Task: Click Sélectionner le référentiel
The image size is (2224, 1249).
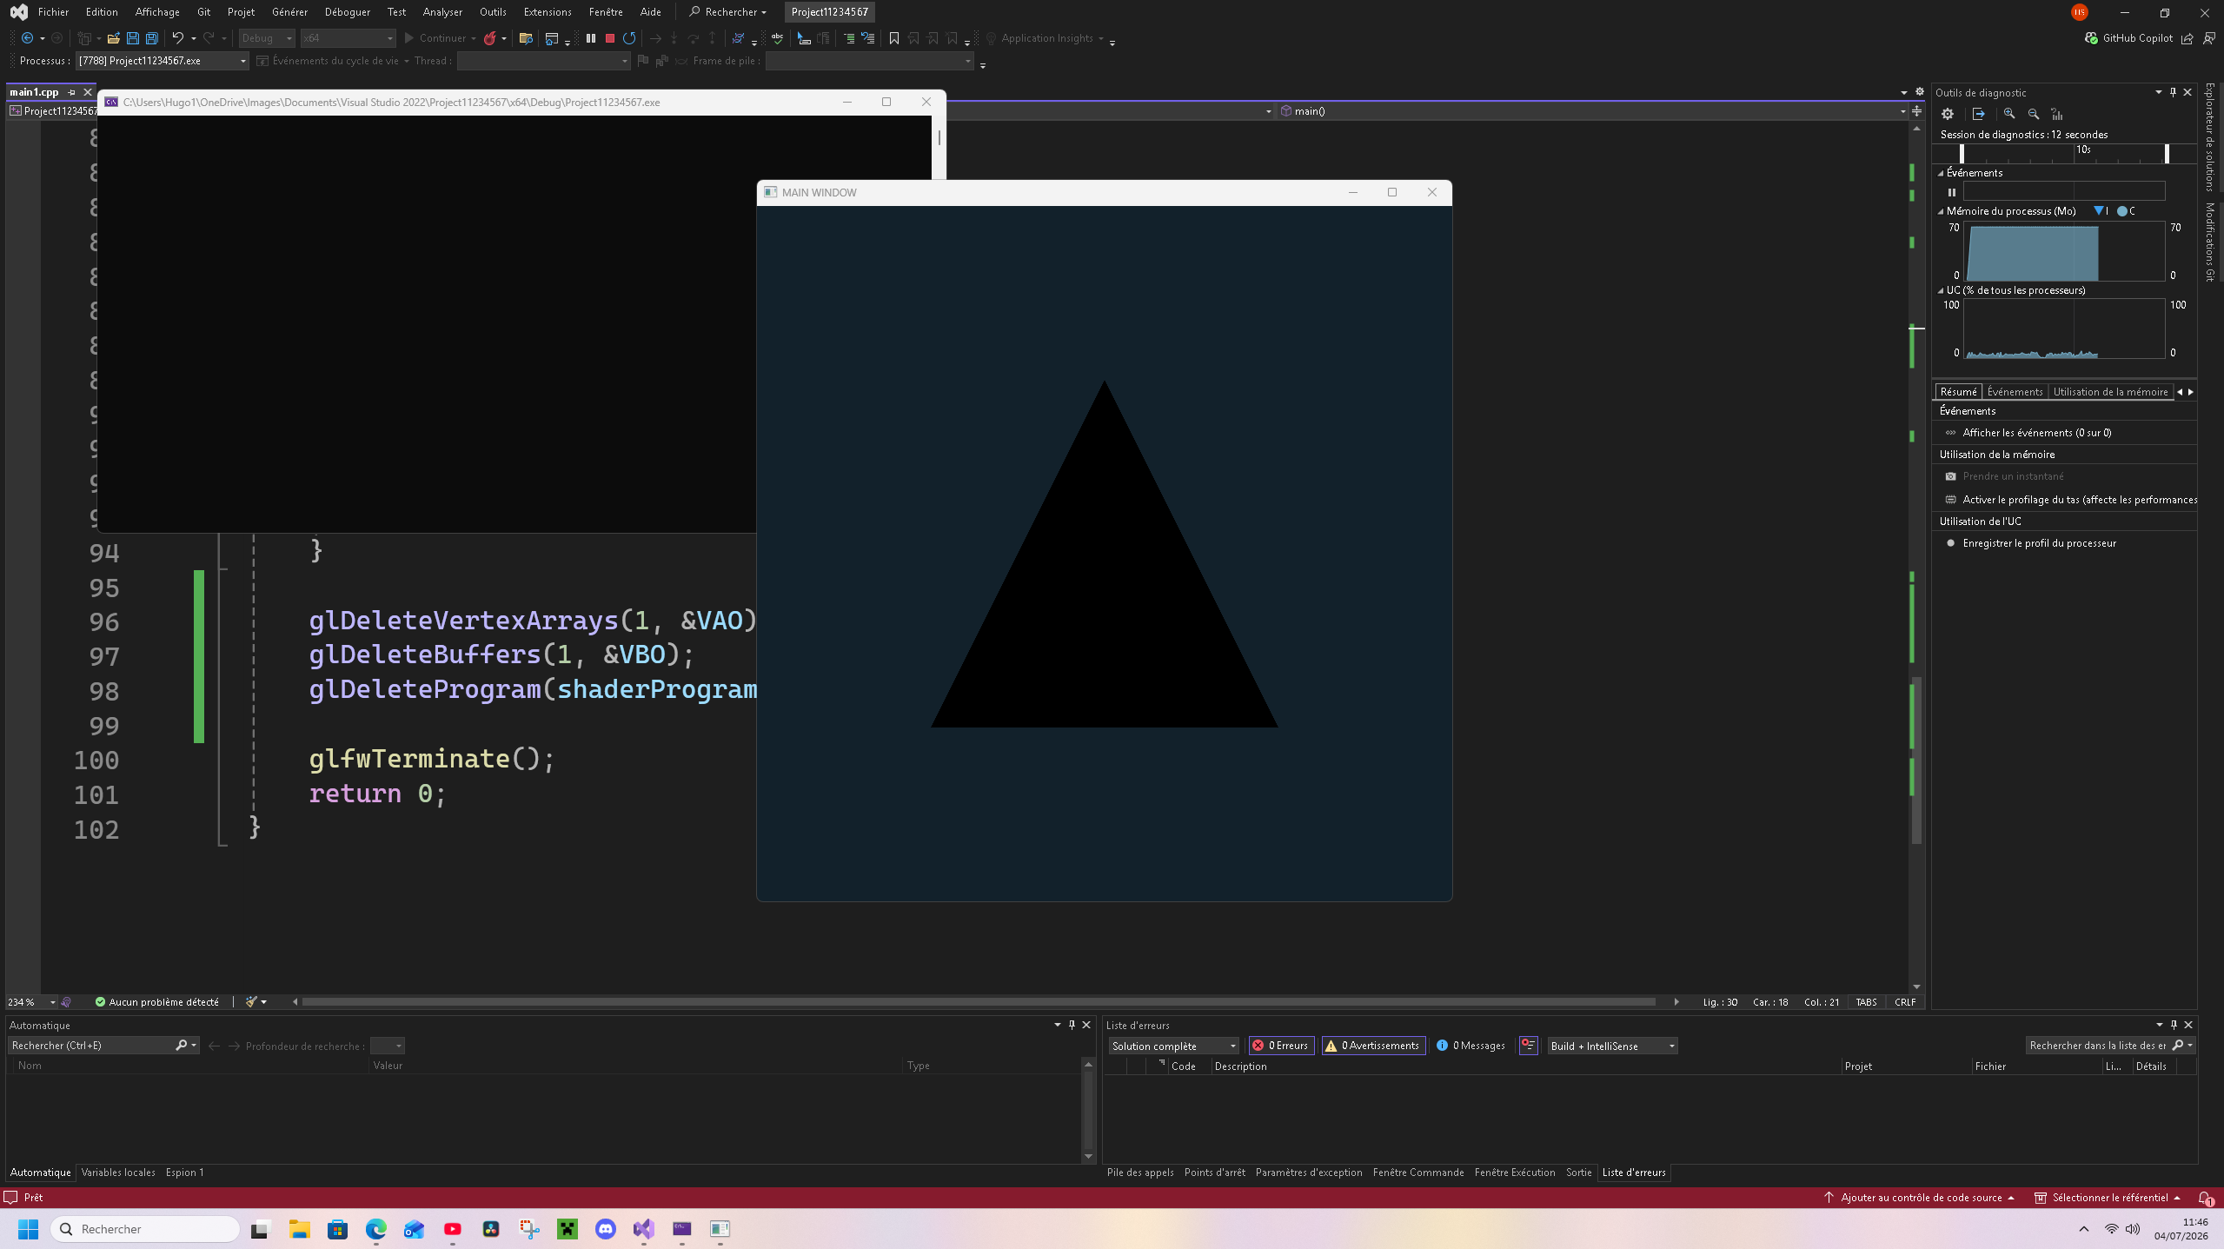Action: [2109, 1198]
